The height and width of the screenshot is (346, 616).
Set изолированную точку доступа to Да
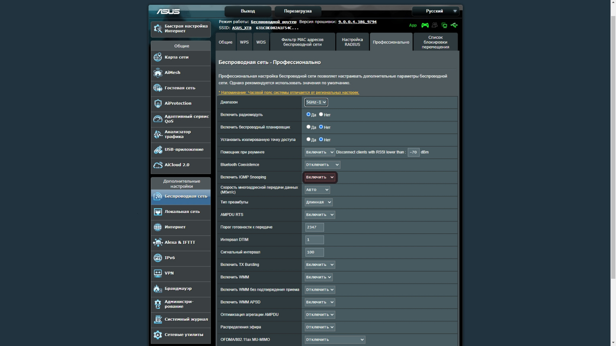308,139
